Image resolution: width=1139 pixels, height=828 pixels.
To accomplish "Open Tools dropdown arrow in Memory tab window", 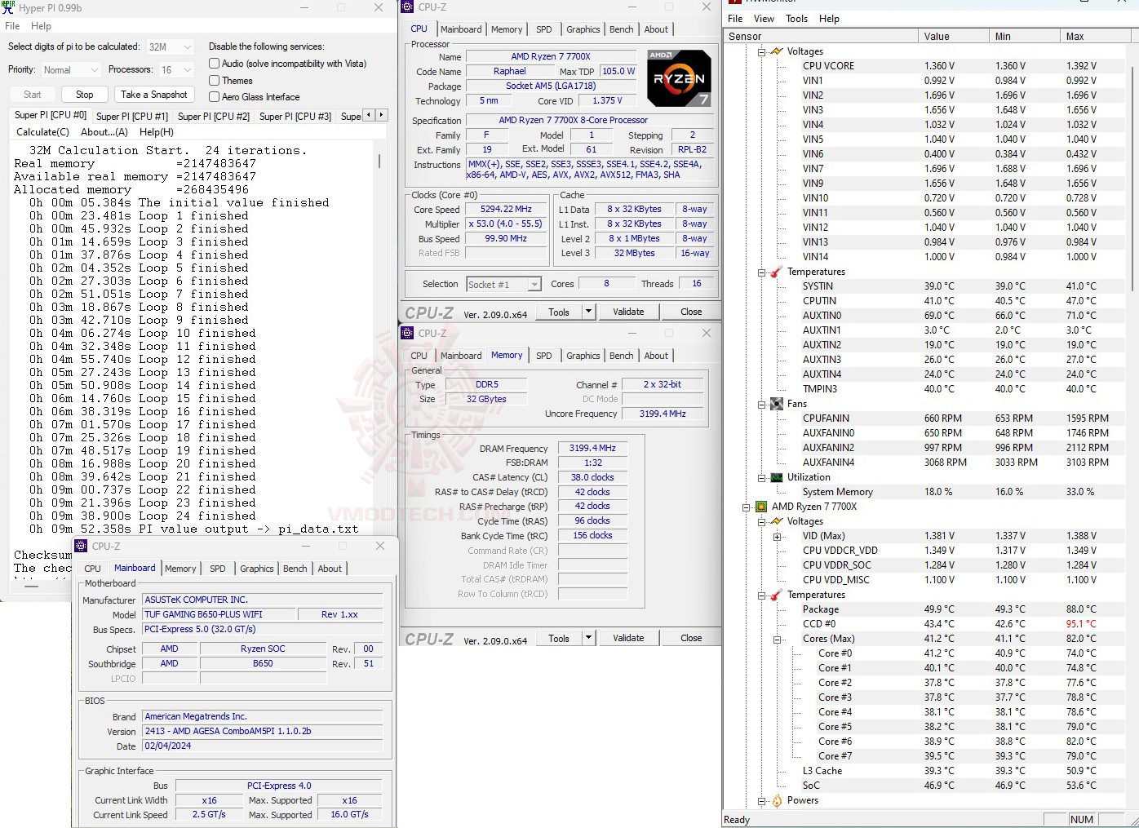I will pos(587,638).
